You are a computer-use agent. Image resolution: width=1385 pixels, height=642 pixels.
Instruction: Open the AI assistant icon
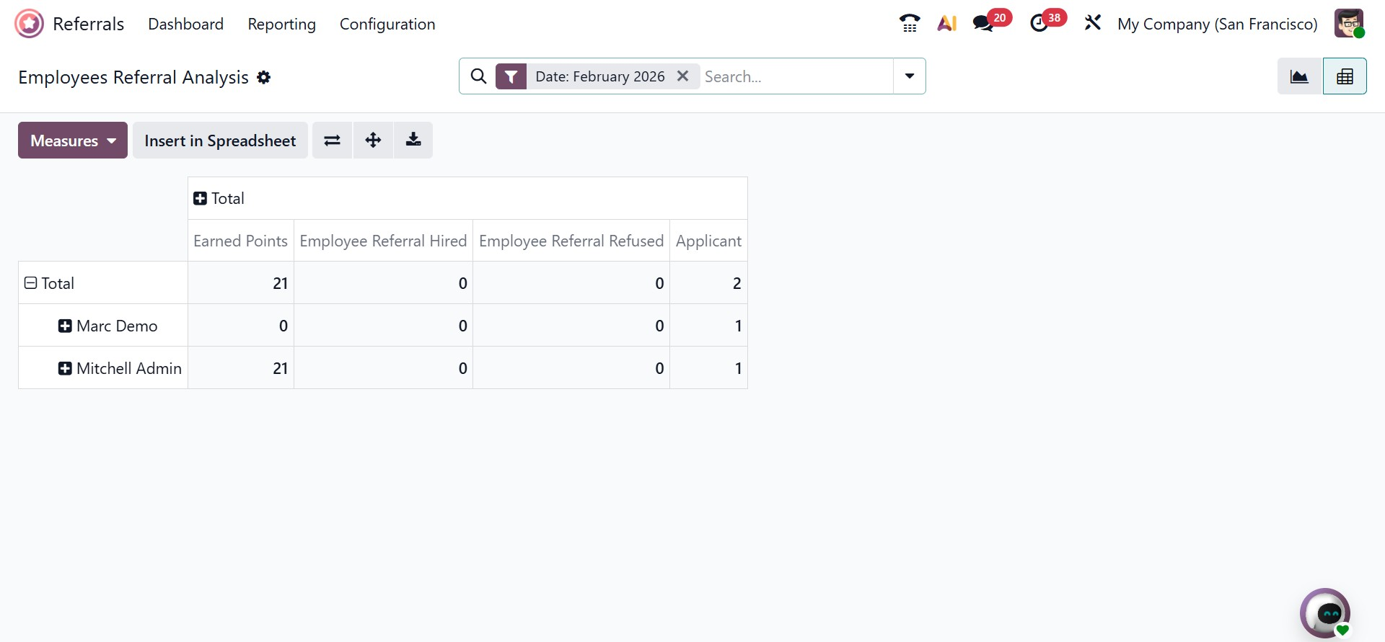point(946,24)
